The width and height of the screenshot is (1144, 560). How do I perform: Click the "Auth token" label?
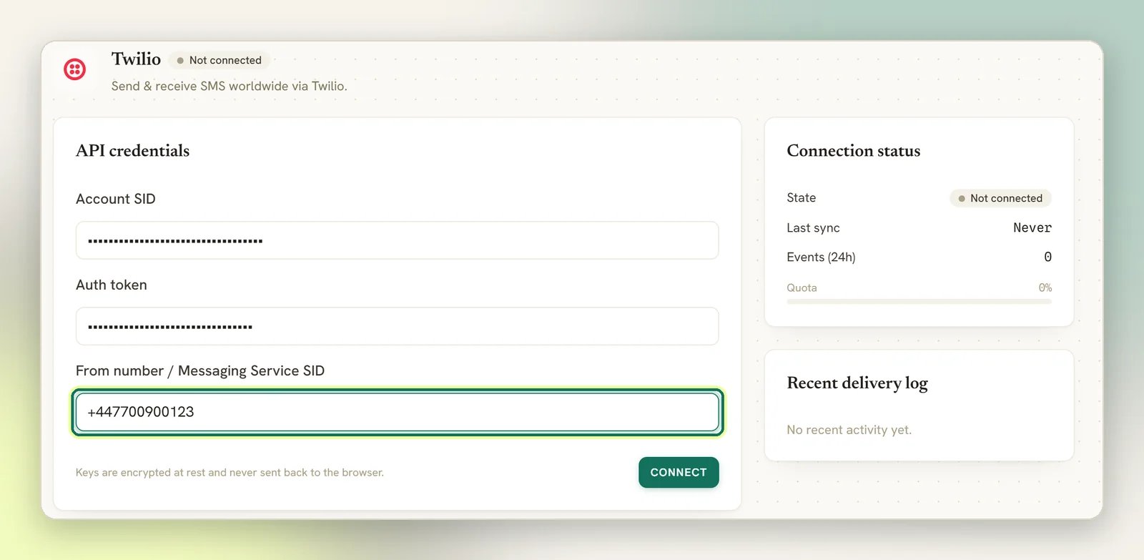(x=112, y=285)
